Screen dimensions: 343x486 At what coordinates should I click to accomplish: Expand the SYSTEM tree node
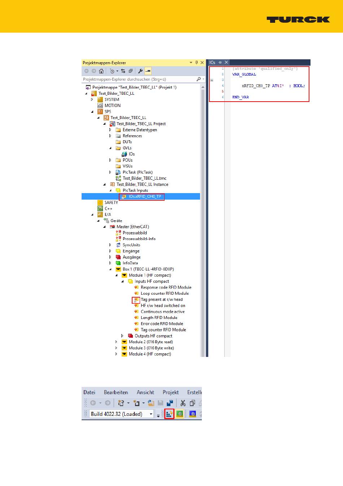(x=92, y=99)
